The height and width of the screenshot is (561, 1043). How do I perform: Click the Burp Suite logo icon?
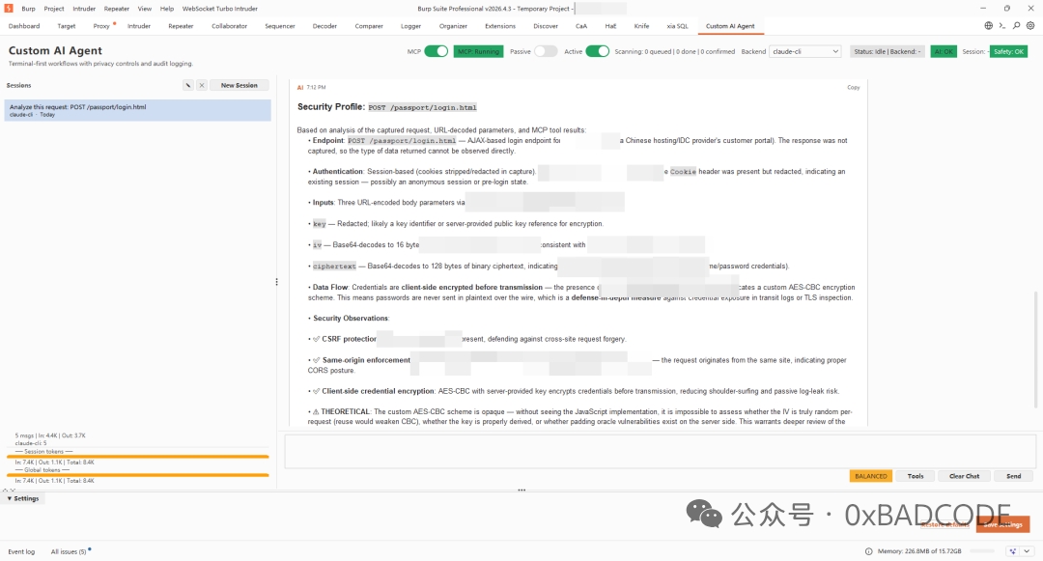[x=9, y=8]
